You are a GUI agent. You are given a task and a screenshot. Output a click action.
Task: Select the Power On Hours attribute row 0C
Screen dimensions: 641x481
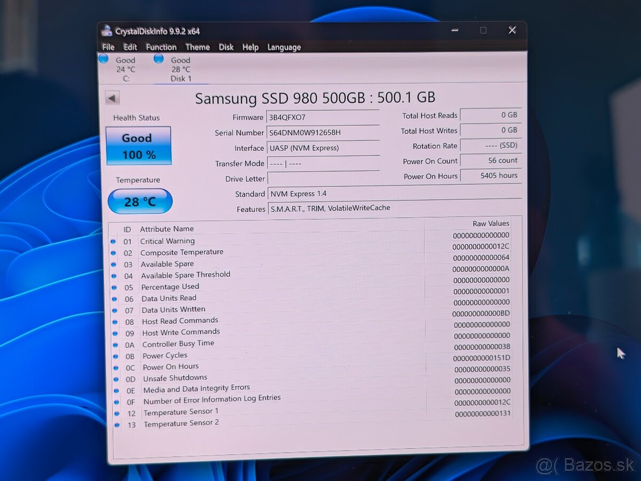312,363
